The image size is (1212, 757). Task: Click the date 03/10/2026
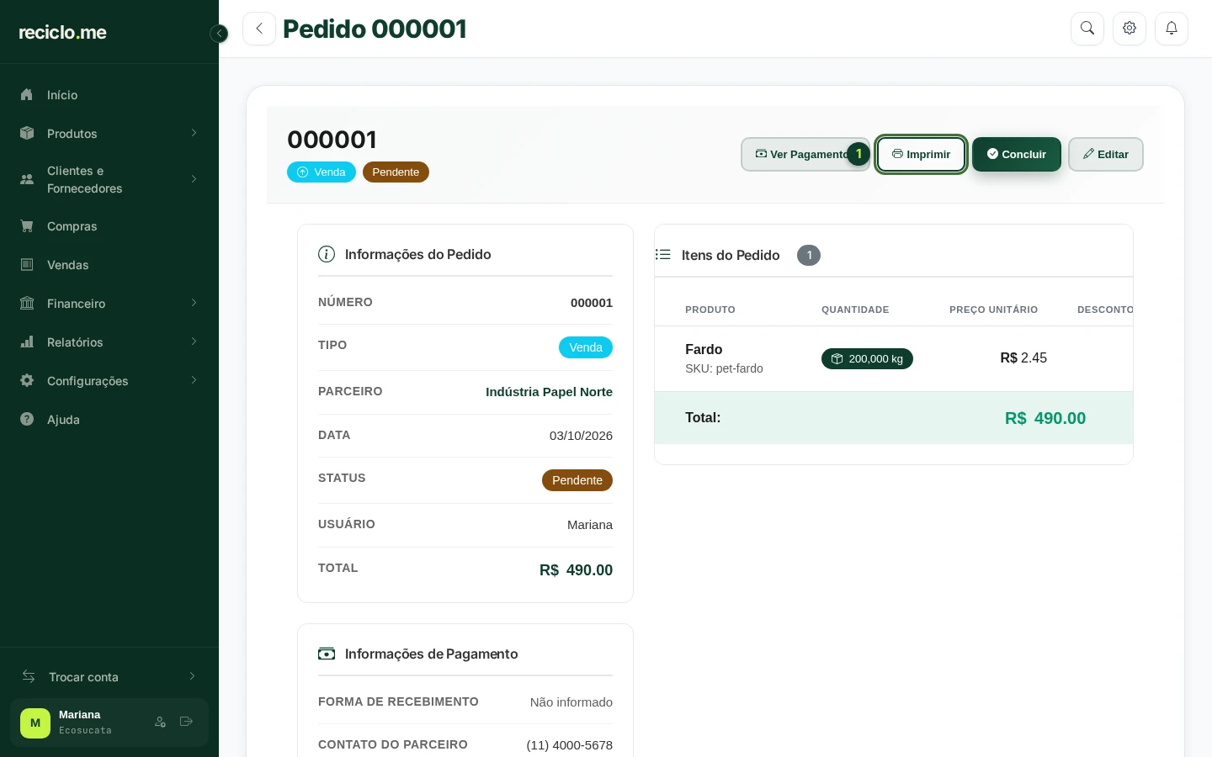click(581, 436)
